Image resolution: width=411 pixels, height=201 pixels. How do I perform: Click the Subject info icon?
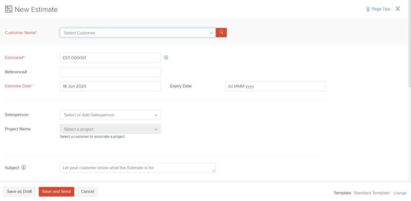tap(24, 167)
